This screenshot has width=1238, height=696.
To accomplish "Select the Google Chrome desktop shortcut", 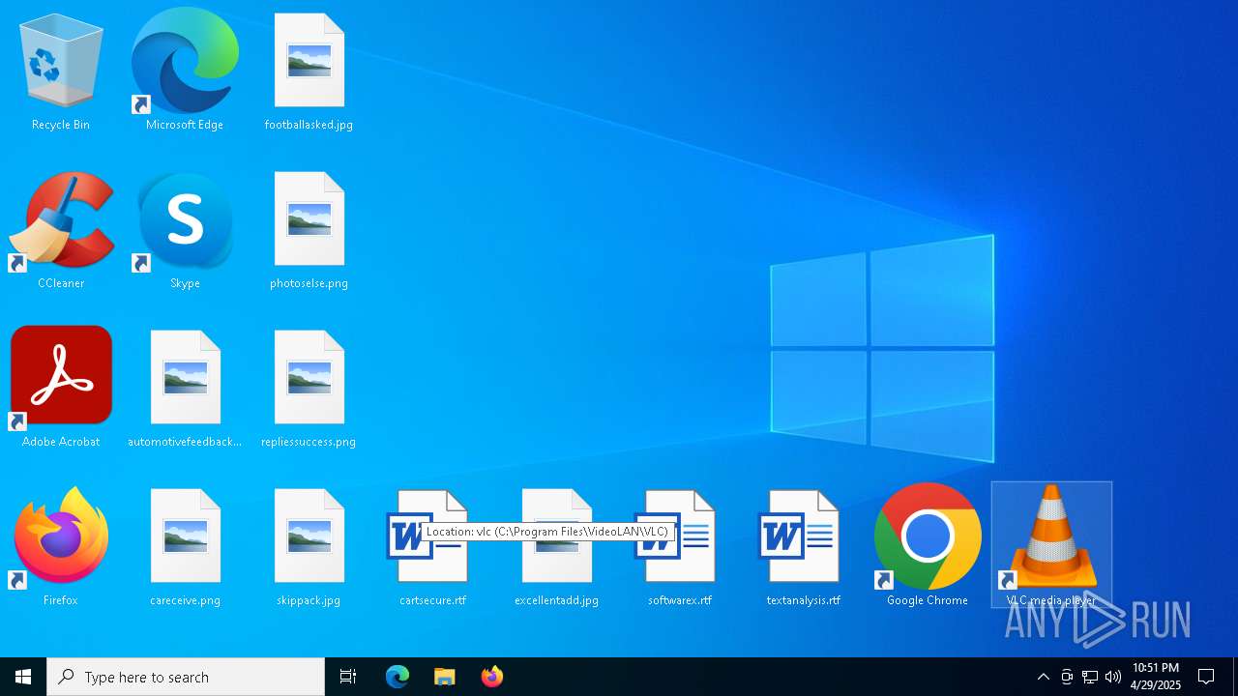I will pyautogui.click(x=928, y=546).
